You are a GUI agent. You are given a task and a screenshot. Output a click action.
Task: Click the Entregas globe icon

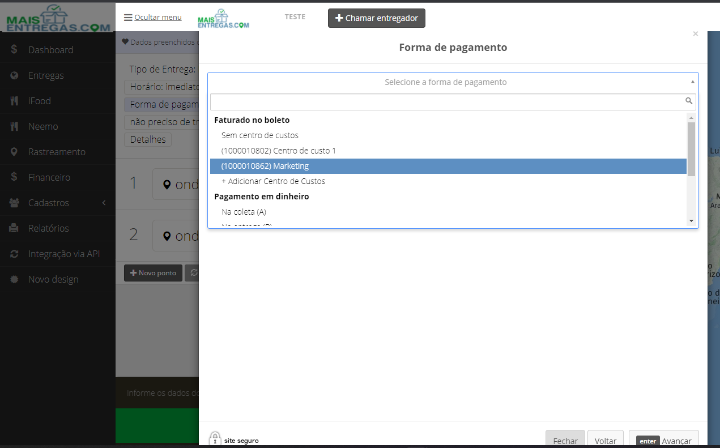(14, 75)
